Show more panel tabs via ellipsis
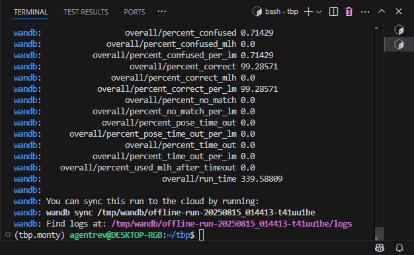 [161, 11]
